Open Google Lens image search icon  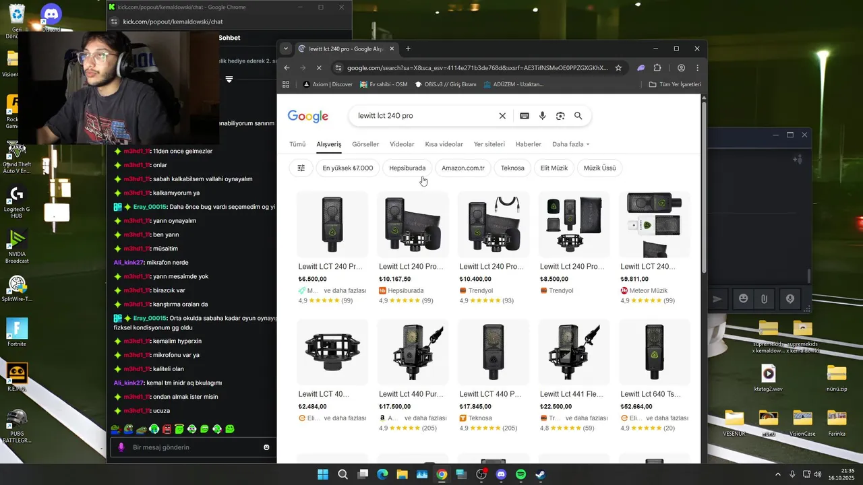tap(560, 116)
